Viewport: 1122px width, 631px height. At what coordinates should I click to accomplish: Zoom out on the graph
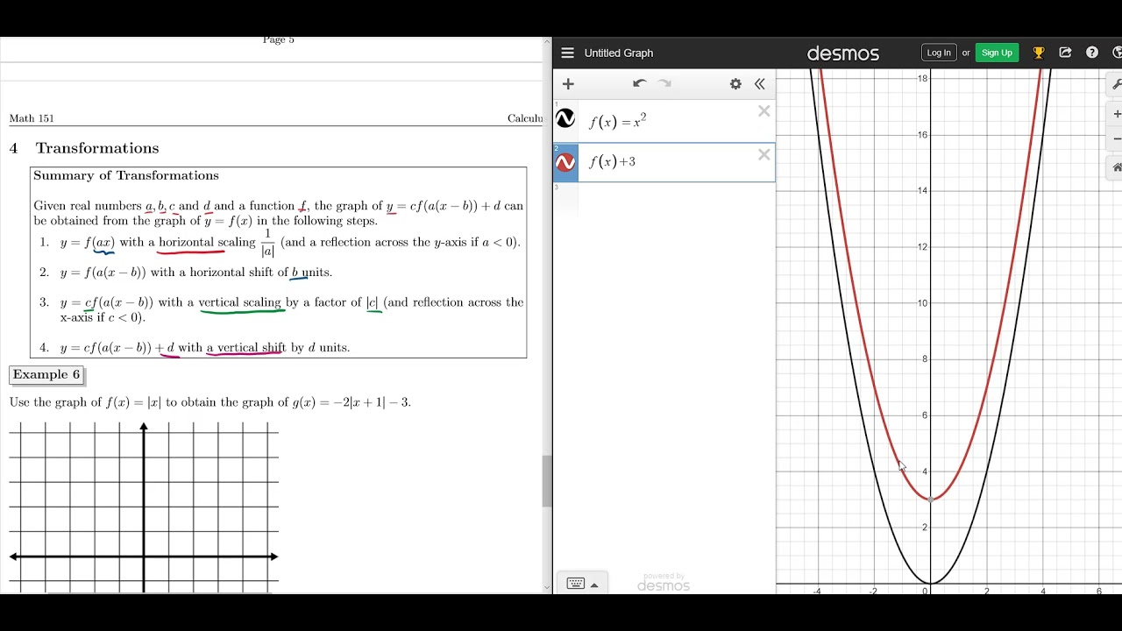(1116, 139)
